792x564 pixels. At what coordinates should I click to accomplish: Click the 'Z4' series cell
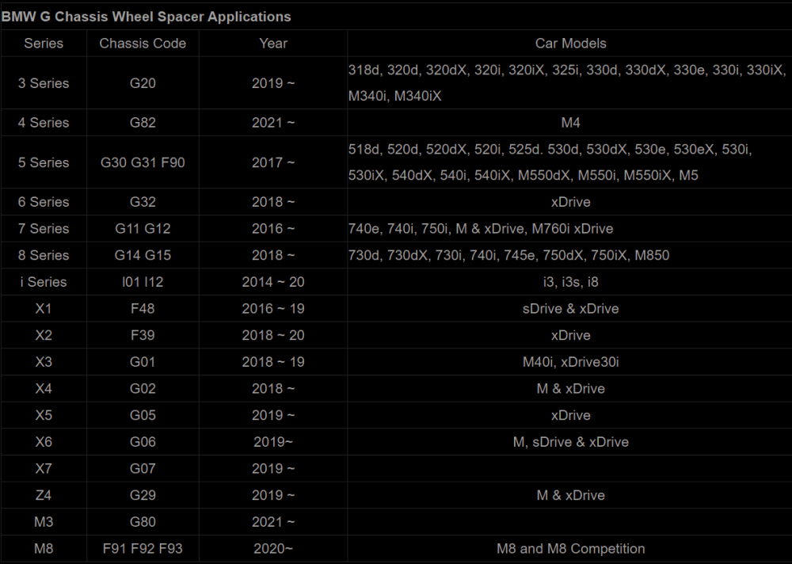(x=44, y=495)
